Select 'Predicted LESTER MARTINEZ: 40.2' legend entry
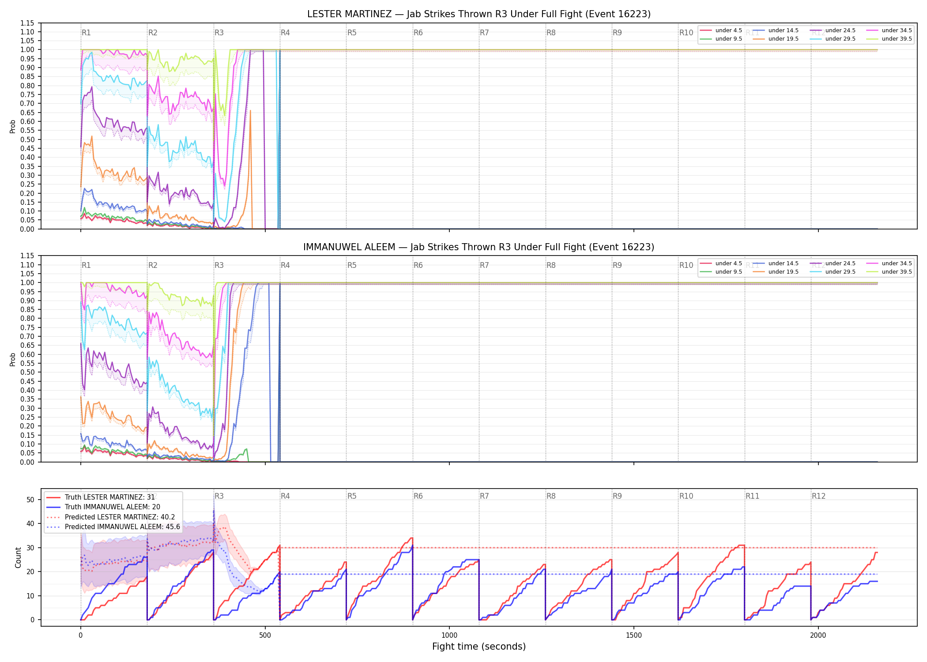 pyautogui.click(x=111, y=517)
